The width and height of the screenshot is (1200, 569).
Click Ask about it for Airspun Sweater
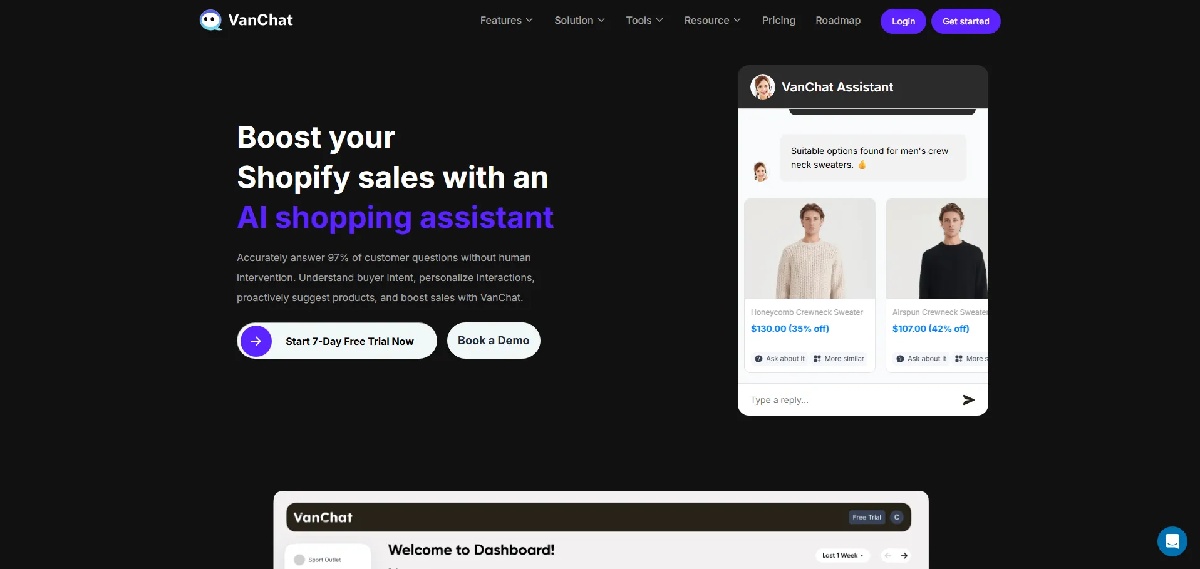coord(921,359)
